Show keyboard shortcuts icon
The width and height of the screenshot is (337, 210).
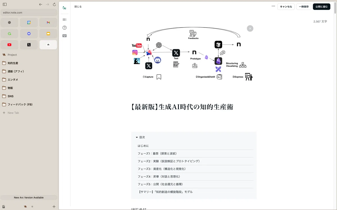click(x=65, y=36)
